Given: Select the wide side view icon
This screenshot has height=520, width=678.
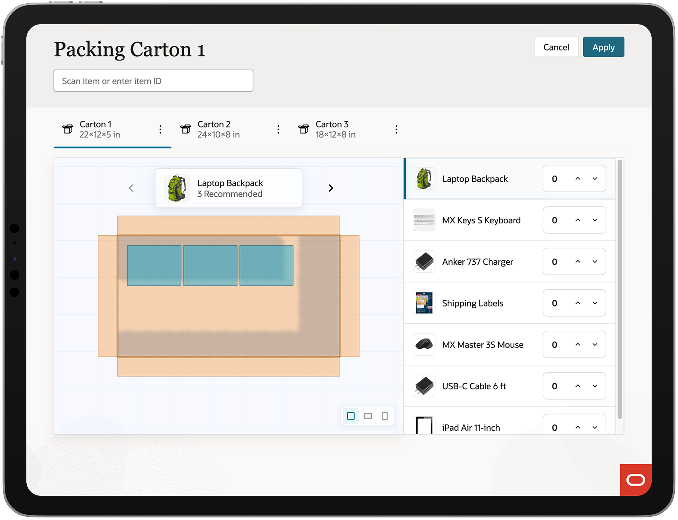Looking at the screenshot, I should (368, 416).
